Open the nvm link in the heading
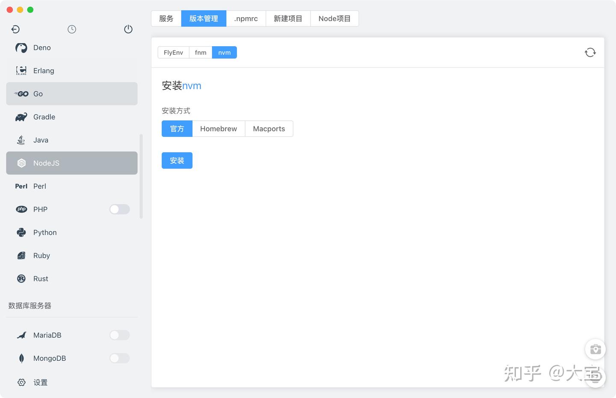The image size is (616, 398). [192, 86]
